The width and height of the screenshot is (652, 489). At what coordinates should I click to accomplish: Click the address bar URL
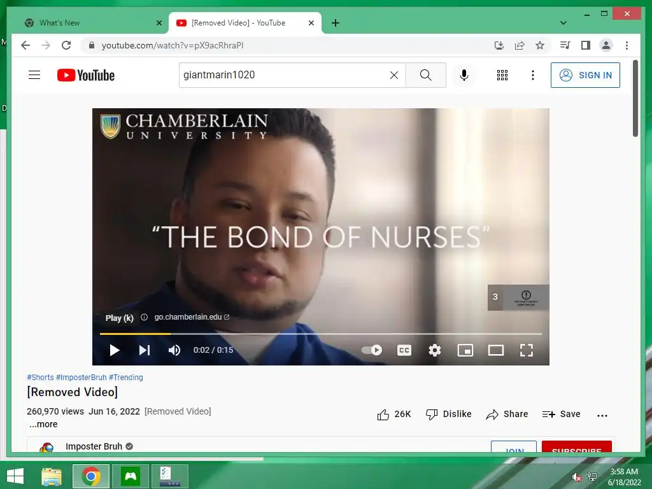click(173, 45)
